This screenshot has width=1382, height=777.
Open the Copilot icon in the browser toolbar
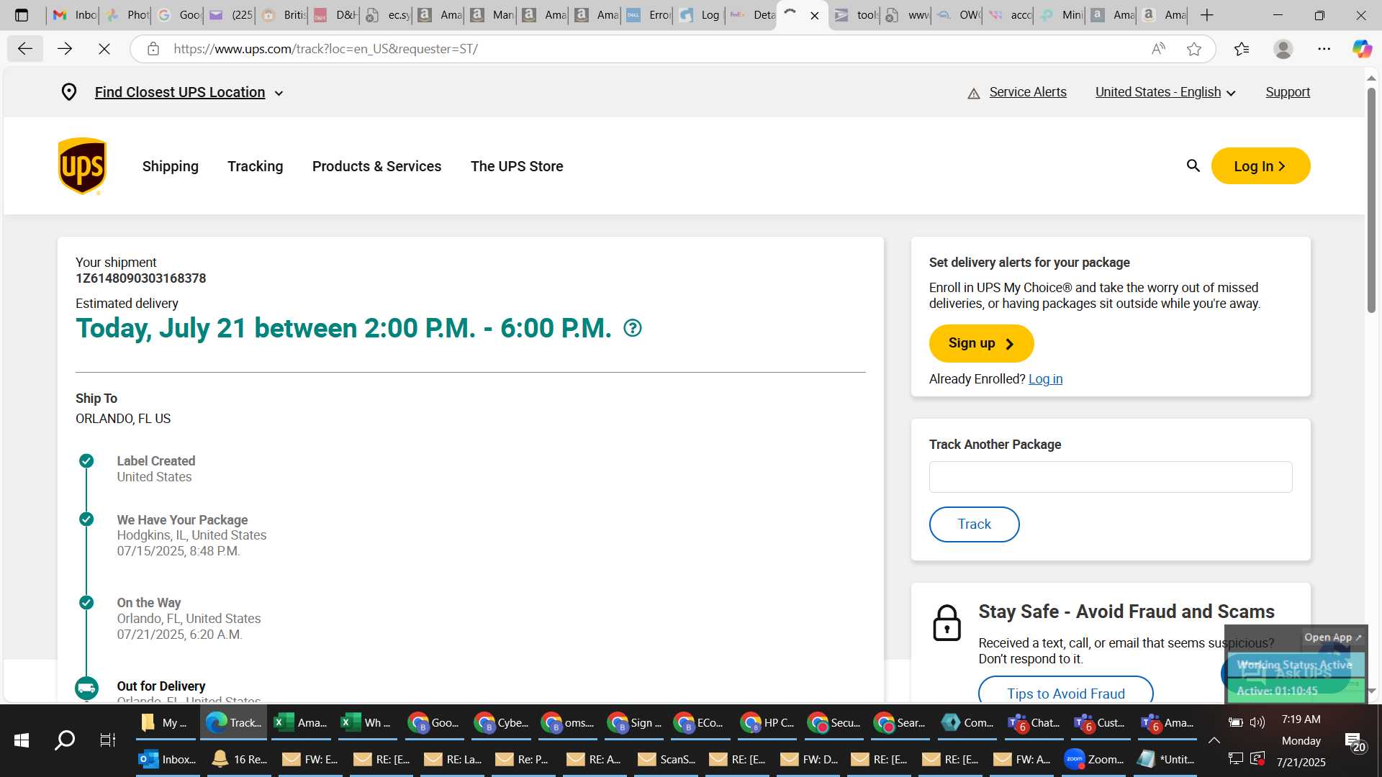pos(1362,49)
